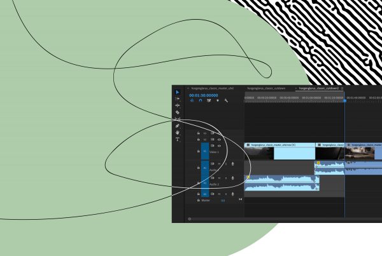Mute the Audio 1 track
Screen dimensions: 382x256
[x=219, y=165]
